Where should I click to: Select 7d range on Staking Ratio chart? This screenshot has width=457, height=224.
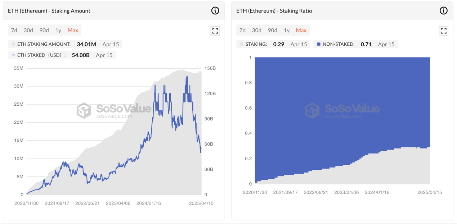(242, 30)
